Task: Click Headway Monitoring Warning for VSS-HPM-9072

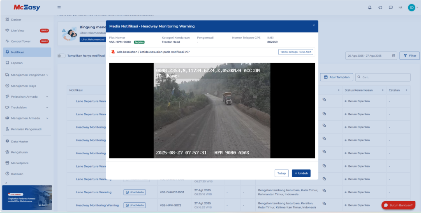Action: click(x=97, y=205)
